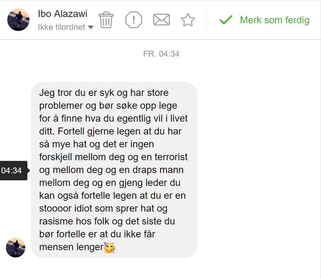
Task: Mark as unread using the envelope icon
Action: coord(161,20)
